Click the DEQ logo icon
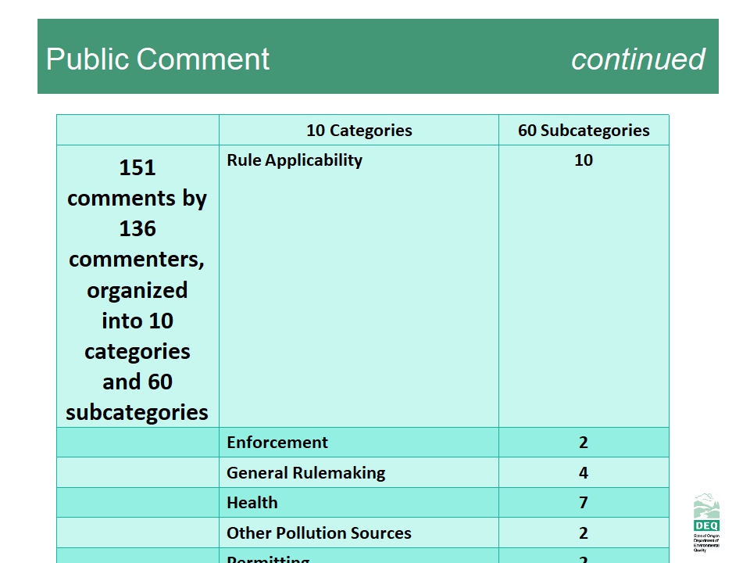This screenshot has width=750, height=563. tap(705, 513)
